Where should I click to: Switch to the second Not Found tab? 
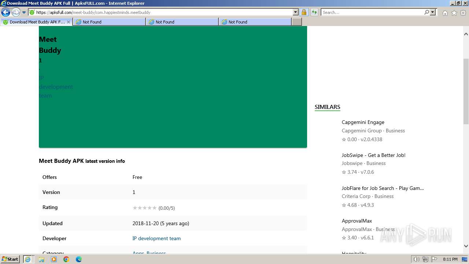[182, 22]
